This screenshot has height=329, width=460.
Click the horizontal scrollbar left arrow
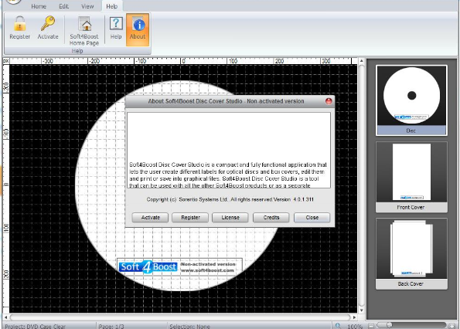click(6, 317)
